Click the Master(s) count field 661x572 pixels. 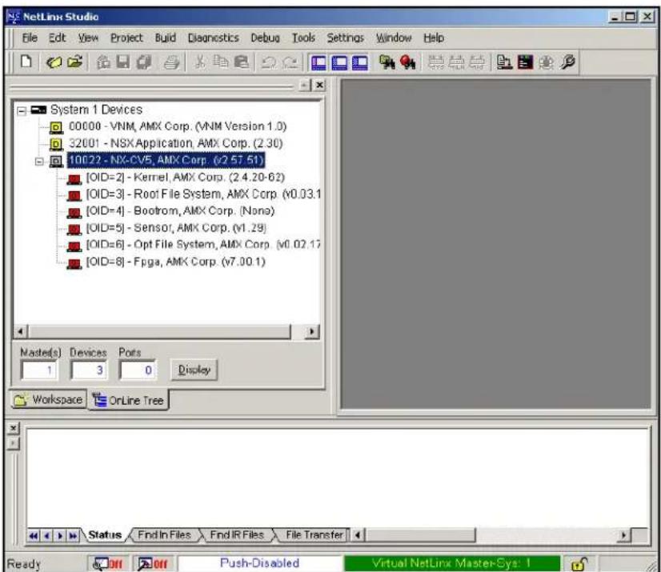point(38,370)
